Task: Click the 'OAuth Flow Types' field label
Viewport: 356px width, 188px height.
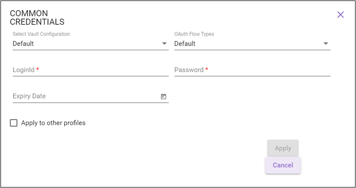Action: point(194,34)
